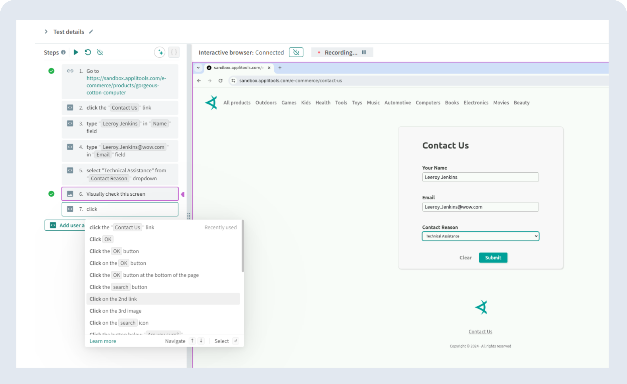The width and height of the screenshot is (627, 384).
Task: Click the Add user action button
Action: [x=65, y=225]
